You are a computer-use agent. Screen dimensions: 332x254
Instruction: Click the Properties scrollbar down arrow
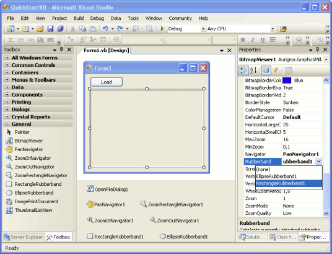pyautogui.click(x=326, y=213)
